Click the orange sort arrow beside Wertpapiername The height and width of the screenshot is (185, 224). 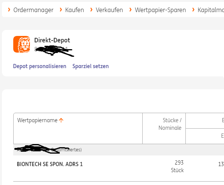point(61,120)
